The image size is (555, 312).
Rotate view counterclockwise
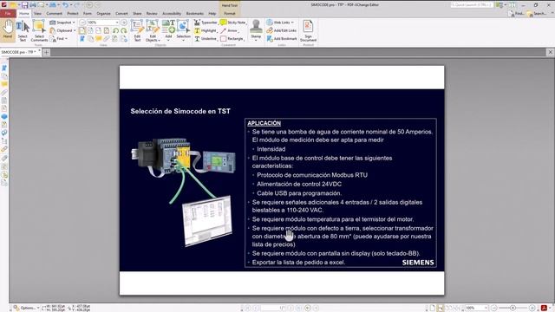click(115, 31)
